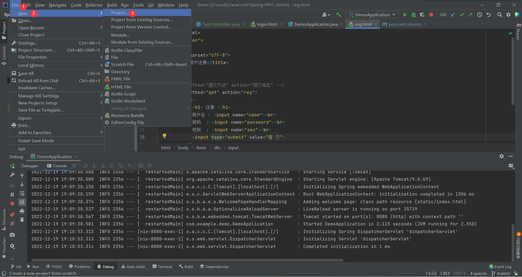Screen dimensions: 522x277
Task: Expand Add to Favorites submenu
Action: point(57,132)
